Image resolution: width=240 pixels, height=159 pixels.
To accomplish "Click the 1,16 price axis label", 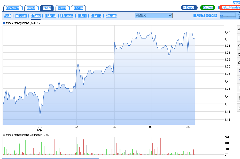I will click(x=227, y=120).
